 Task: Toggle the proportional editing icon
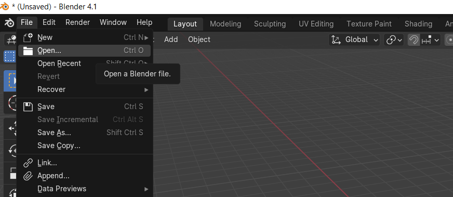[x=449, y=40]
